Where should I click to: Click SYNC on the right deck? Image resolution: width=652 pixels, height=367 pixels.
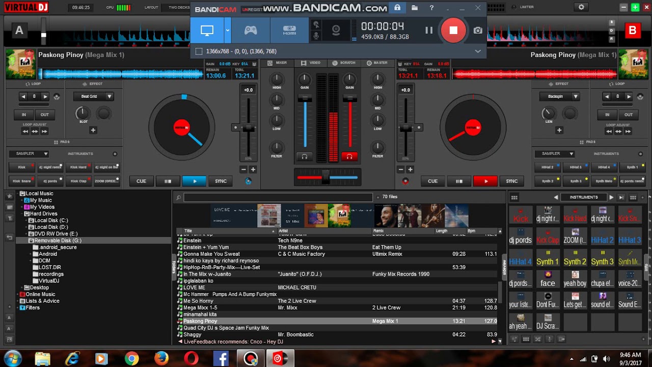(512, 181)
